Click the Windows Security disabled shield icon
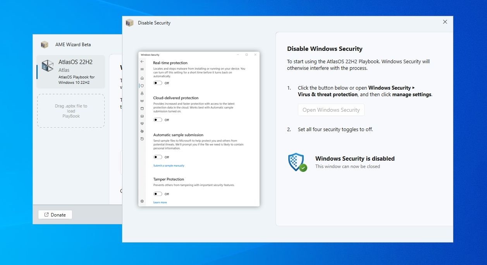 [x=297, y=162]
